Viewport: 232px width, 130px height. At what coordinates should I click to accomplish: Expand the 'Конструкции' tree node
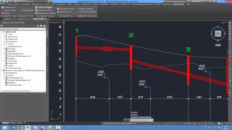[4, 61]
